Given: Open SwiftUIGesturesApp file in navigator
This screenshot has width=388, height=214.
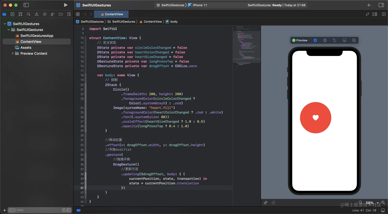Looking at the screenshot, I should tap(37, 36).
